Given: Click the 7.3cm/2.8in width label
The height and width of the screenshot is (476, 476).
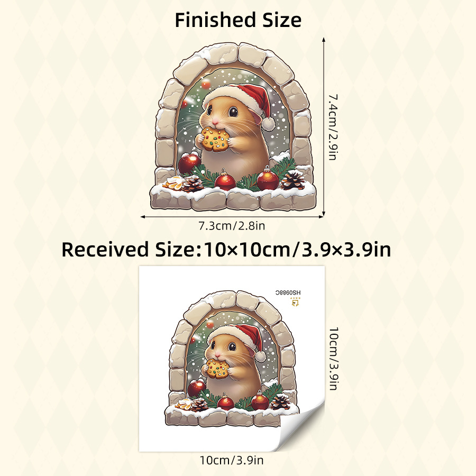Looking at the screenshot, I should (x=232, y=226).
